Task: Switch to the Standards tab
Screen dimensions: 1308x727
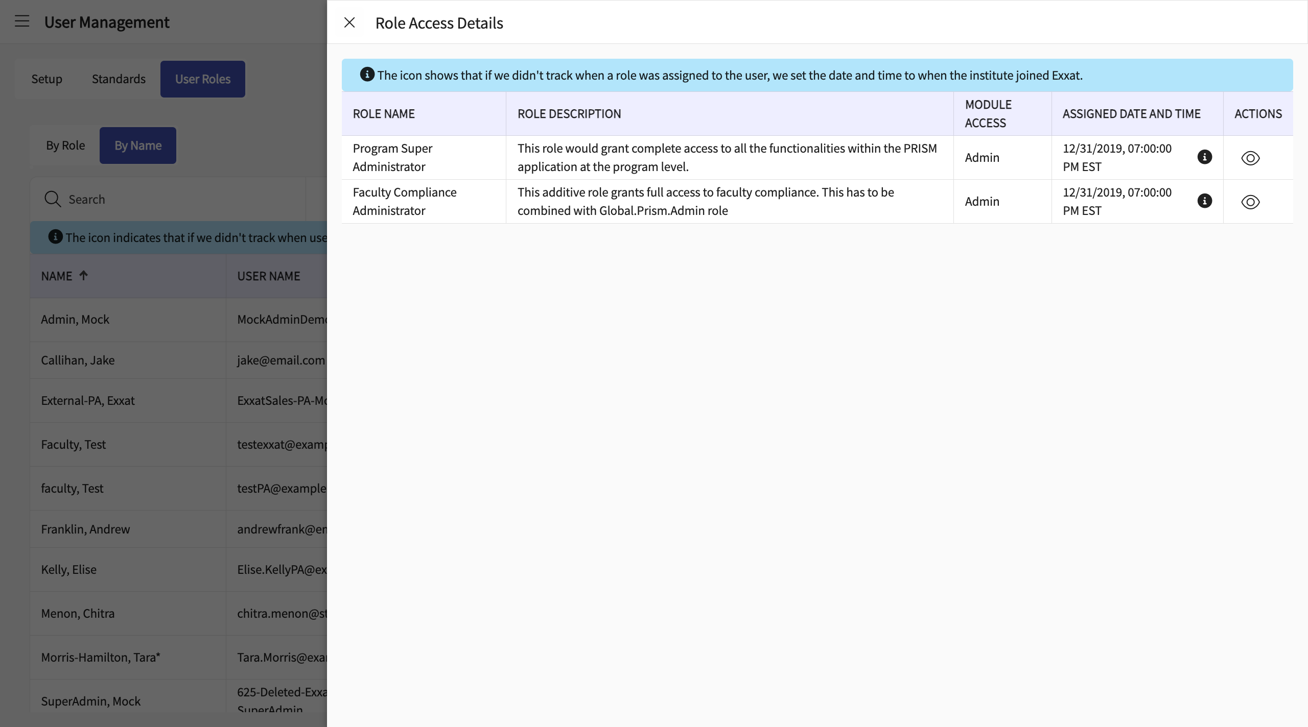Action: pyautogui.click(x=119, y=79)
